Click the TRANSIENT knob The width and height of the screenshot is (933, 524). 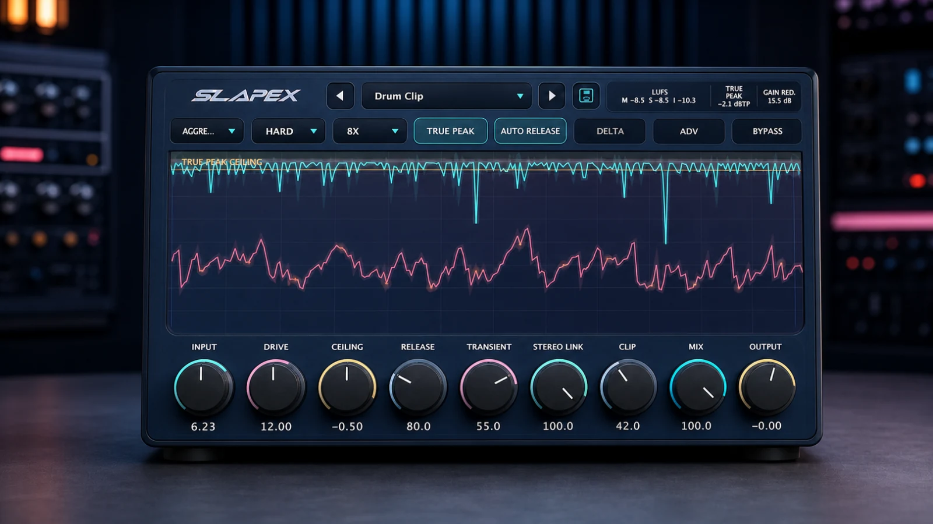pos(489,387)
